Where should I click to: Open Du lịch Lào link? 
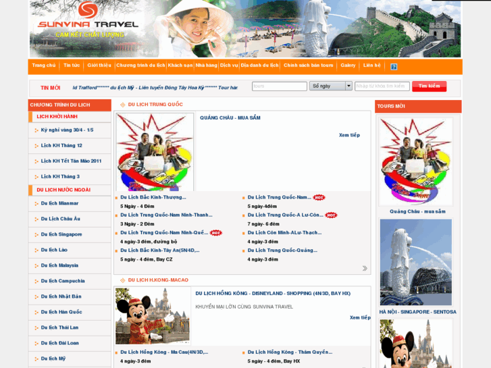[x=54, y=250]
